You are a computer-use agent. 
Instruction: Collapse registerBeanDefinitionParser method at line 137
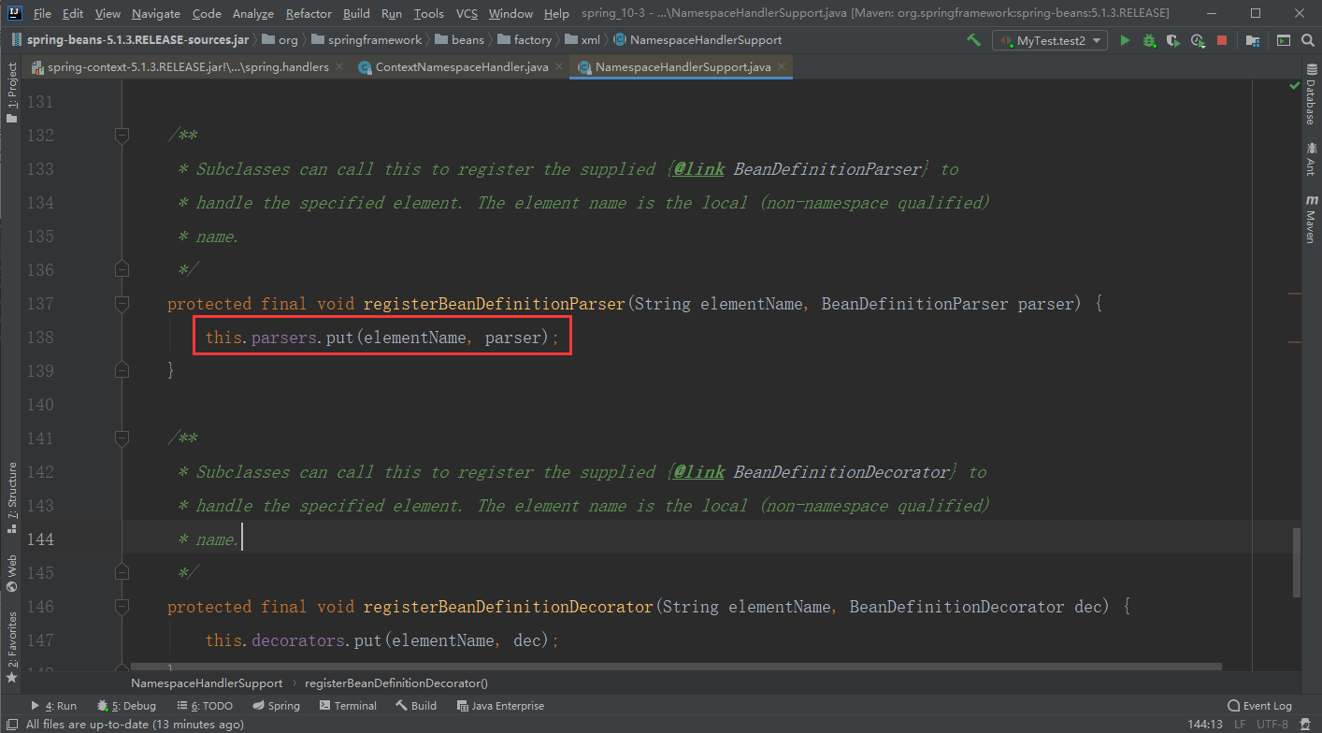click(122, 304)
